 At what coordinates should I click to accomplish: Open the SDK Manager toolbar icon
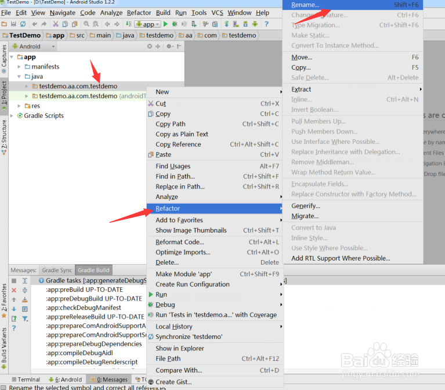click(x=245, y=24)
